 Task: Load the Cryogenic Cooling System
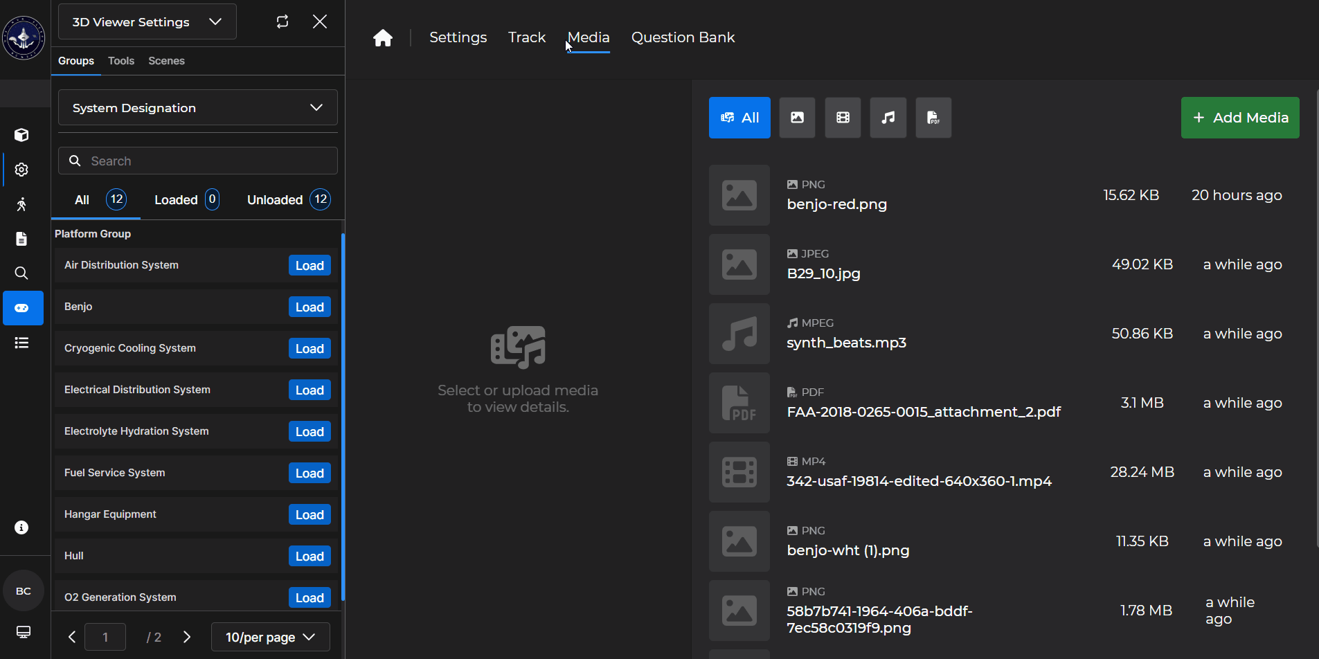[309, 349]
